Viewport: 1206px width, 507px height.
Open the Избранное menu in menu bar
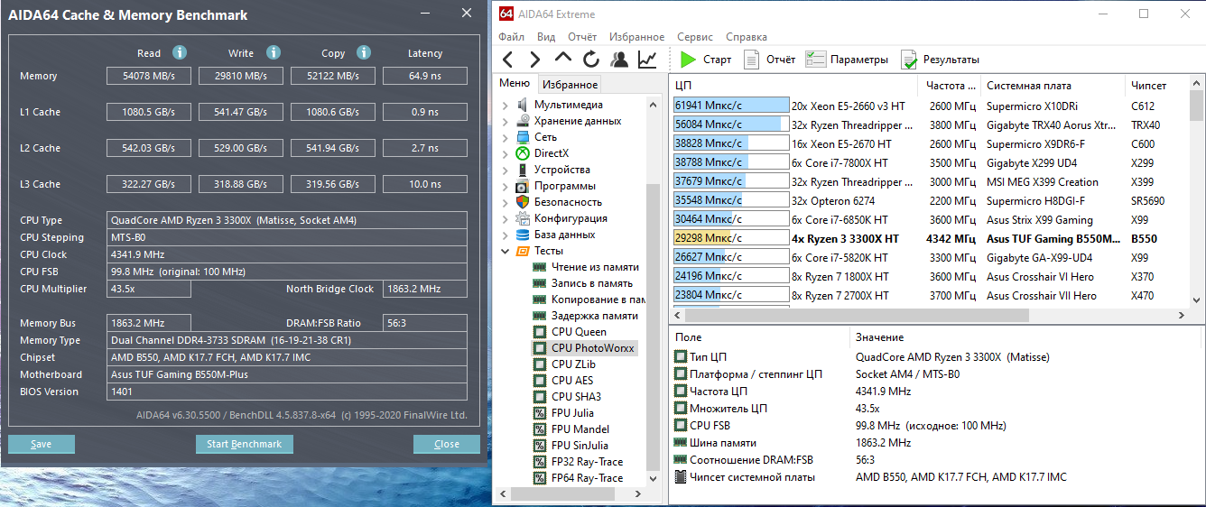tap(636, 37)
